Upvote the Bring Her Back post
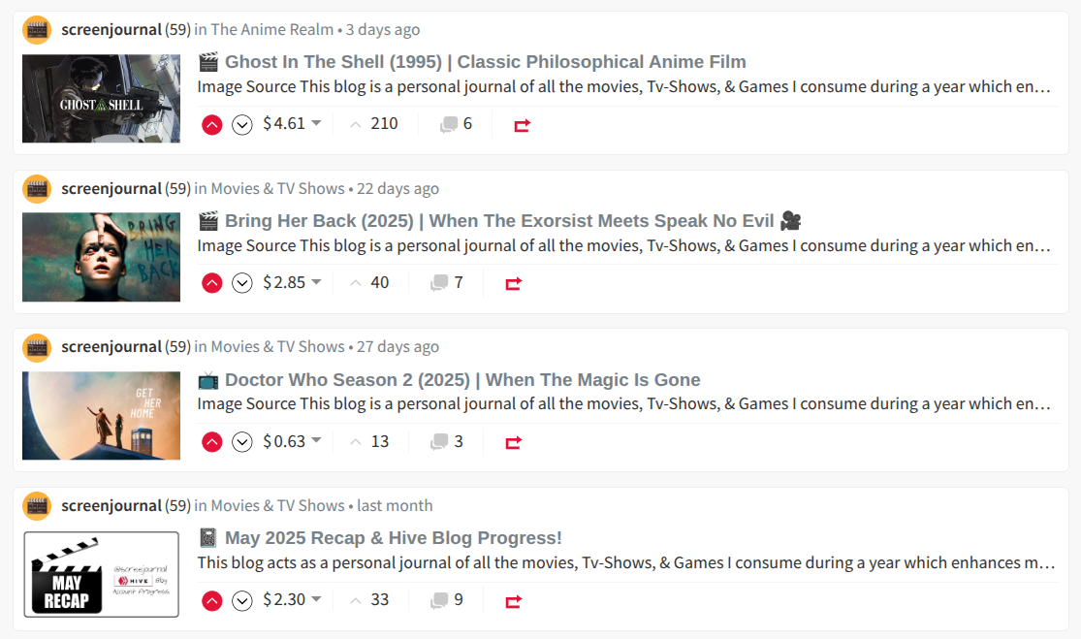Viewport: 1081px width, 639px height. click(211, 283)
